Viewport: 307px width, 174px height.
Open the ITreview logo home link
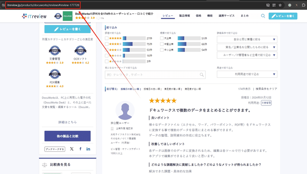34,16
